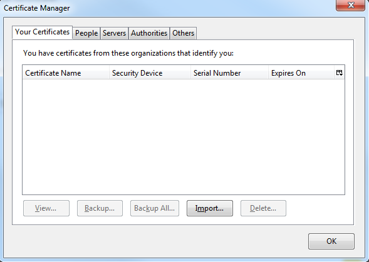Image resolution: width=369 pixels, height=262 pixels.
Task: Click the Backup... button
Action: tap(100, 208)
